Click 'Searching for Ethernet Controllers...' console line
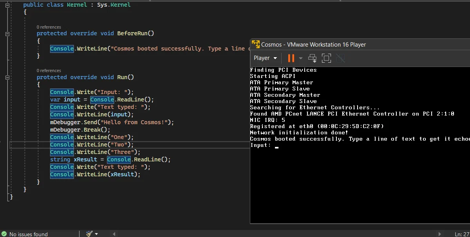 point(315,107)
